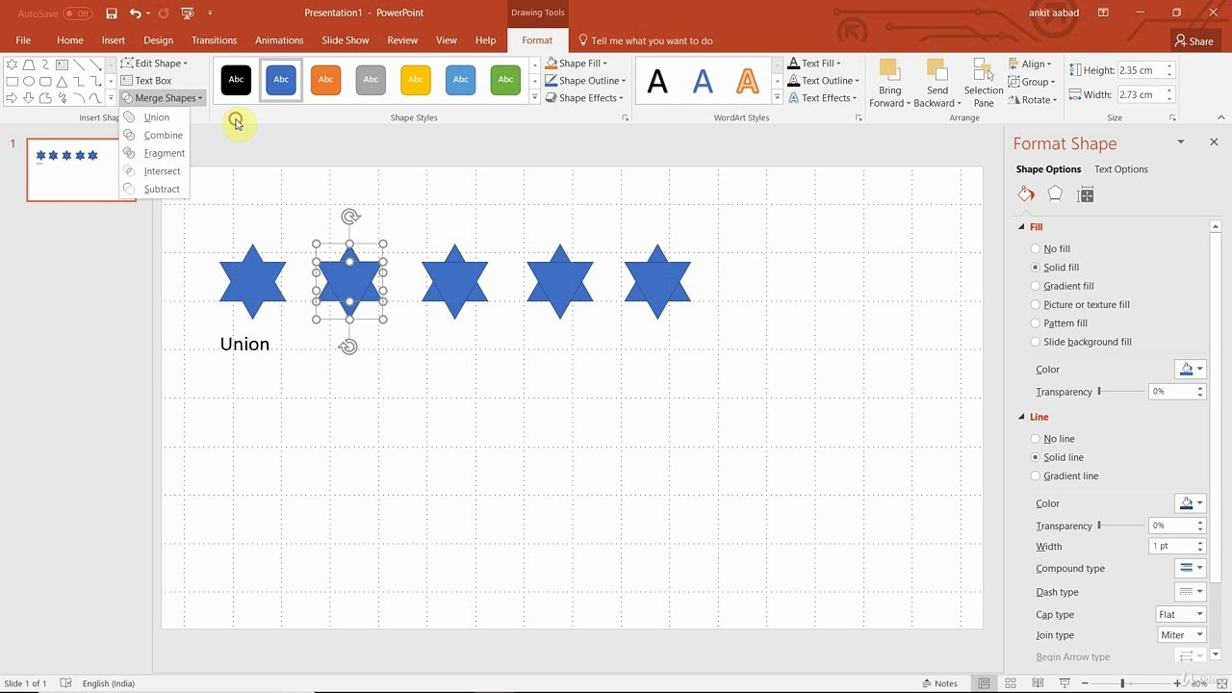Select the Solid line radio option
The height and width of the screenshot is (693, 1232).
point(1036,457)
